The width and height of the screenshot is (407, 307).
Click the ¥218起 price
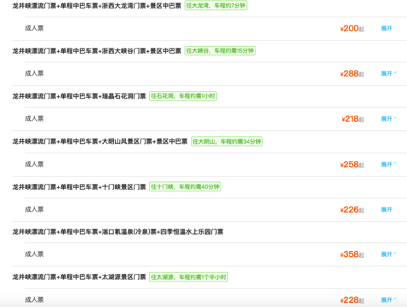tap(353, 119)
